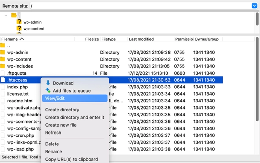Click the question-mark icon next to wp-content

pos(19,28)
